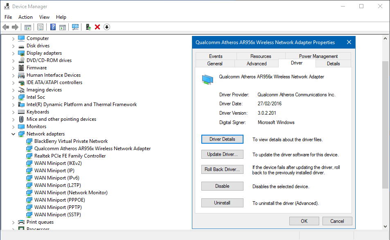Toggle the Show/Hide Console Tree icon
The width and height of the screenshot is (390, 240).
point(27,27)
